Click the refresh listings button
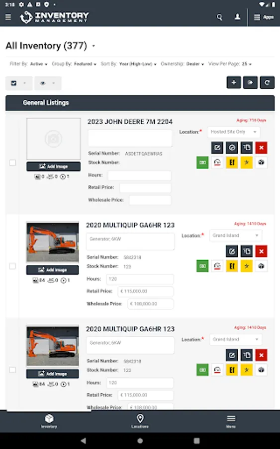This screenshot has width=280, height=449. (x=267, y=82)
